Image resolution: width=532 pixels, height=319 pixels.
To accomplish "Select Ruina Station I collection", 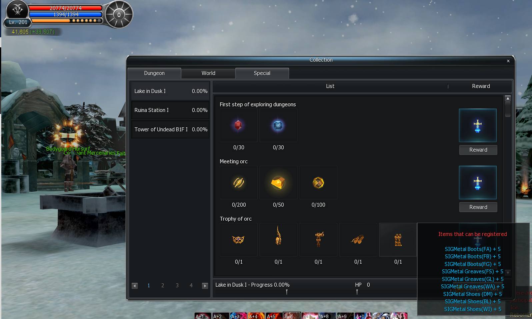I will click(170, 110).
